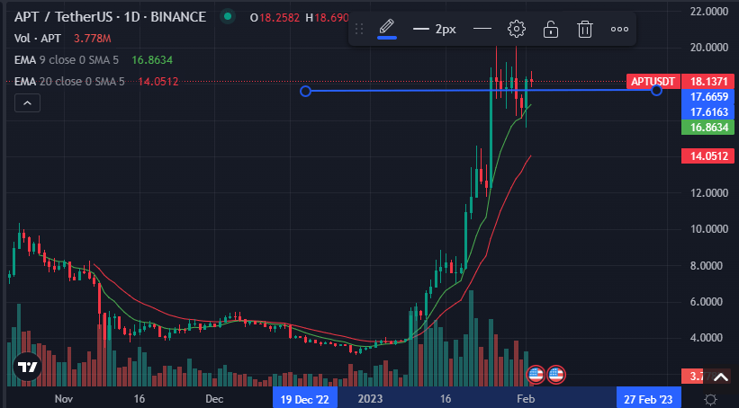The width and height of the screenshot is (739, 408).
Task: Toggle the lock on the drawing
Action: pos(551,29)
